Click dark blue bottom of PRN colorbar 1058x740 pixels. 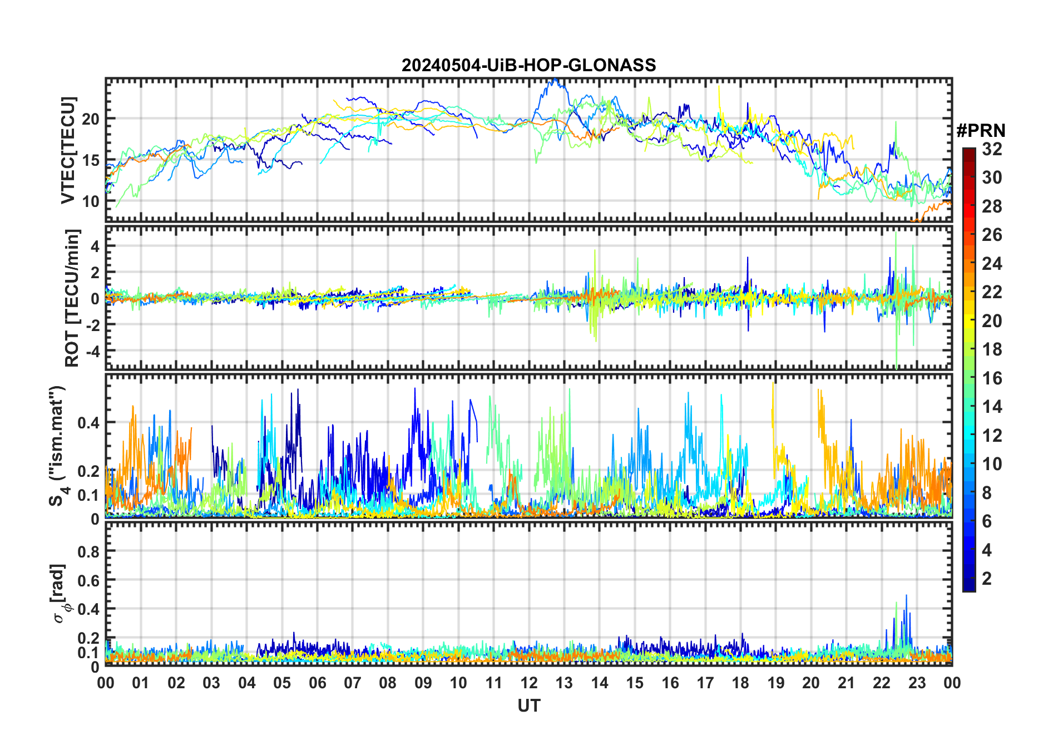[x=968, y=587]
